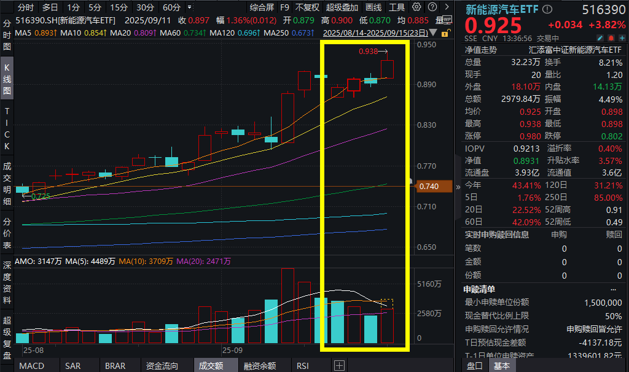Viewport: 629px width, 372px height.
Task: Open the 工具 tools icon in the toolbar
Action: 396,8
